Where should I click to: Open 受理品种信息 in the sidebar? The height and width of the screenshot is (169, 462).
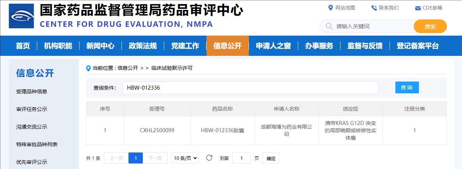tap(32, 91)
